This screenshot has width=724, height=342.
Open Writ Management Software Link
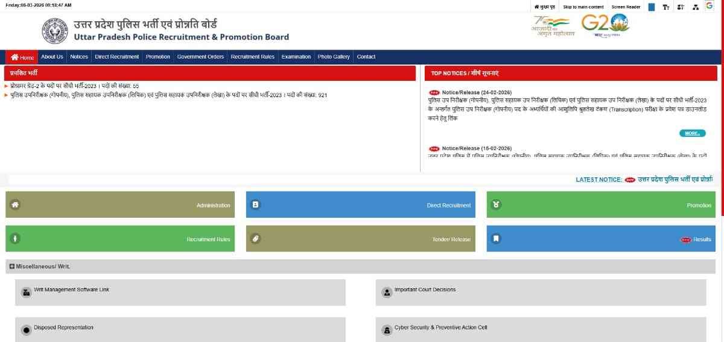(71, 290)
